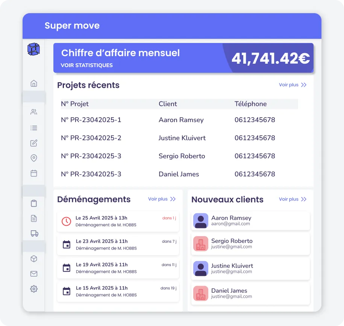This screenshot has height=326, width=344.
Task: Click Client column header
Action: 168,104
